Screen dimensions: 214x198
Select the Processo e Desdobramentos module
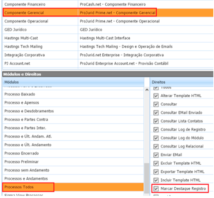click(73, 111)
